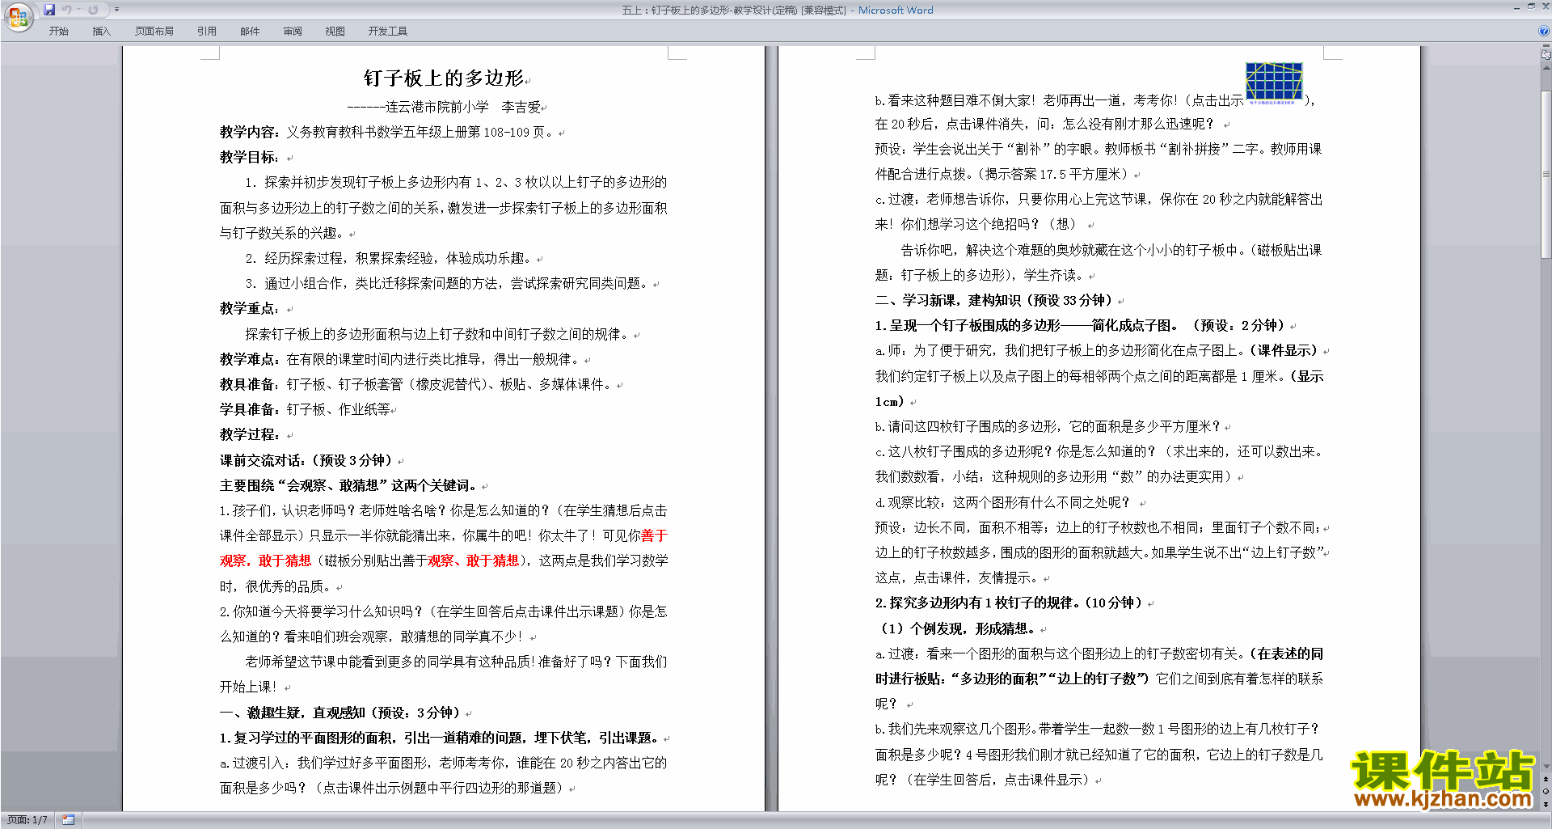The height and width of the screenshot is (829, 1552).
Task: Click the bold text （课件显示） on page two
Action: pos(1285,350)
